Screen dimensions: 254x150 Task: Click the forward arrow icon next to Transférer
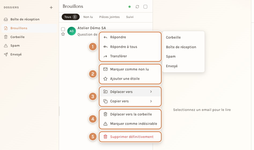(x=105, y=56)
